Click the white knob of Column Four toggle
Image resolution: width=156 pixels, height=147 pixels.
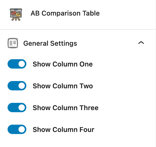22,129
